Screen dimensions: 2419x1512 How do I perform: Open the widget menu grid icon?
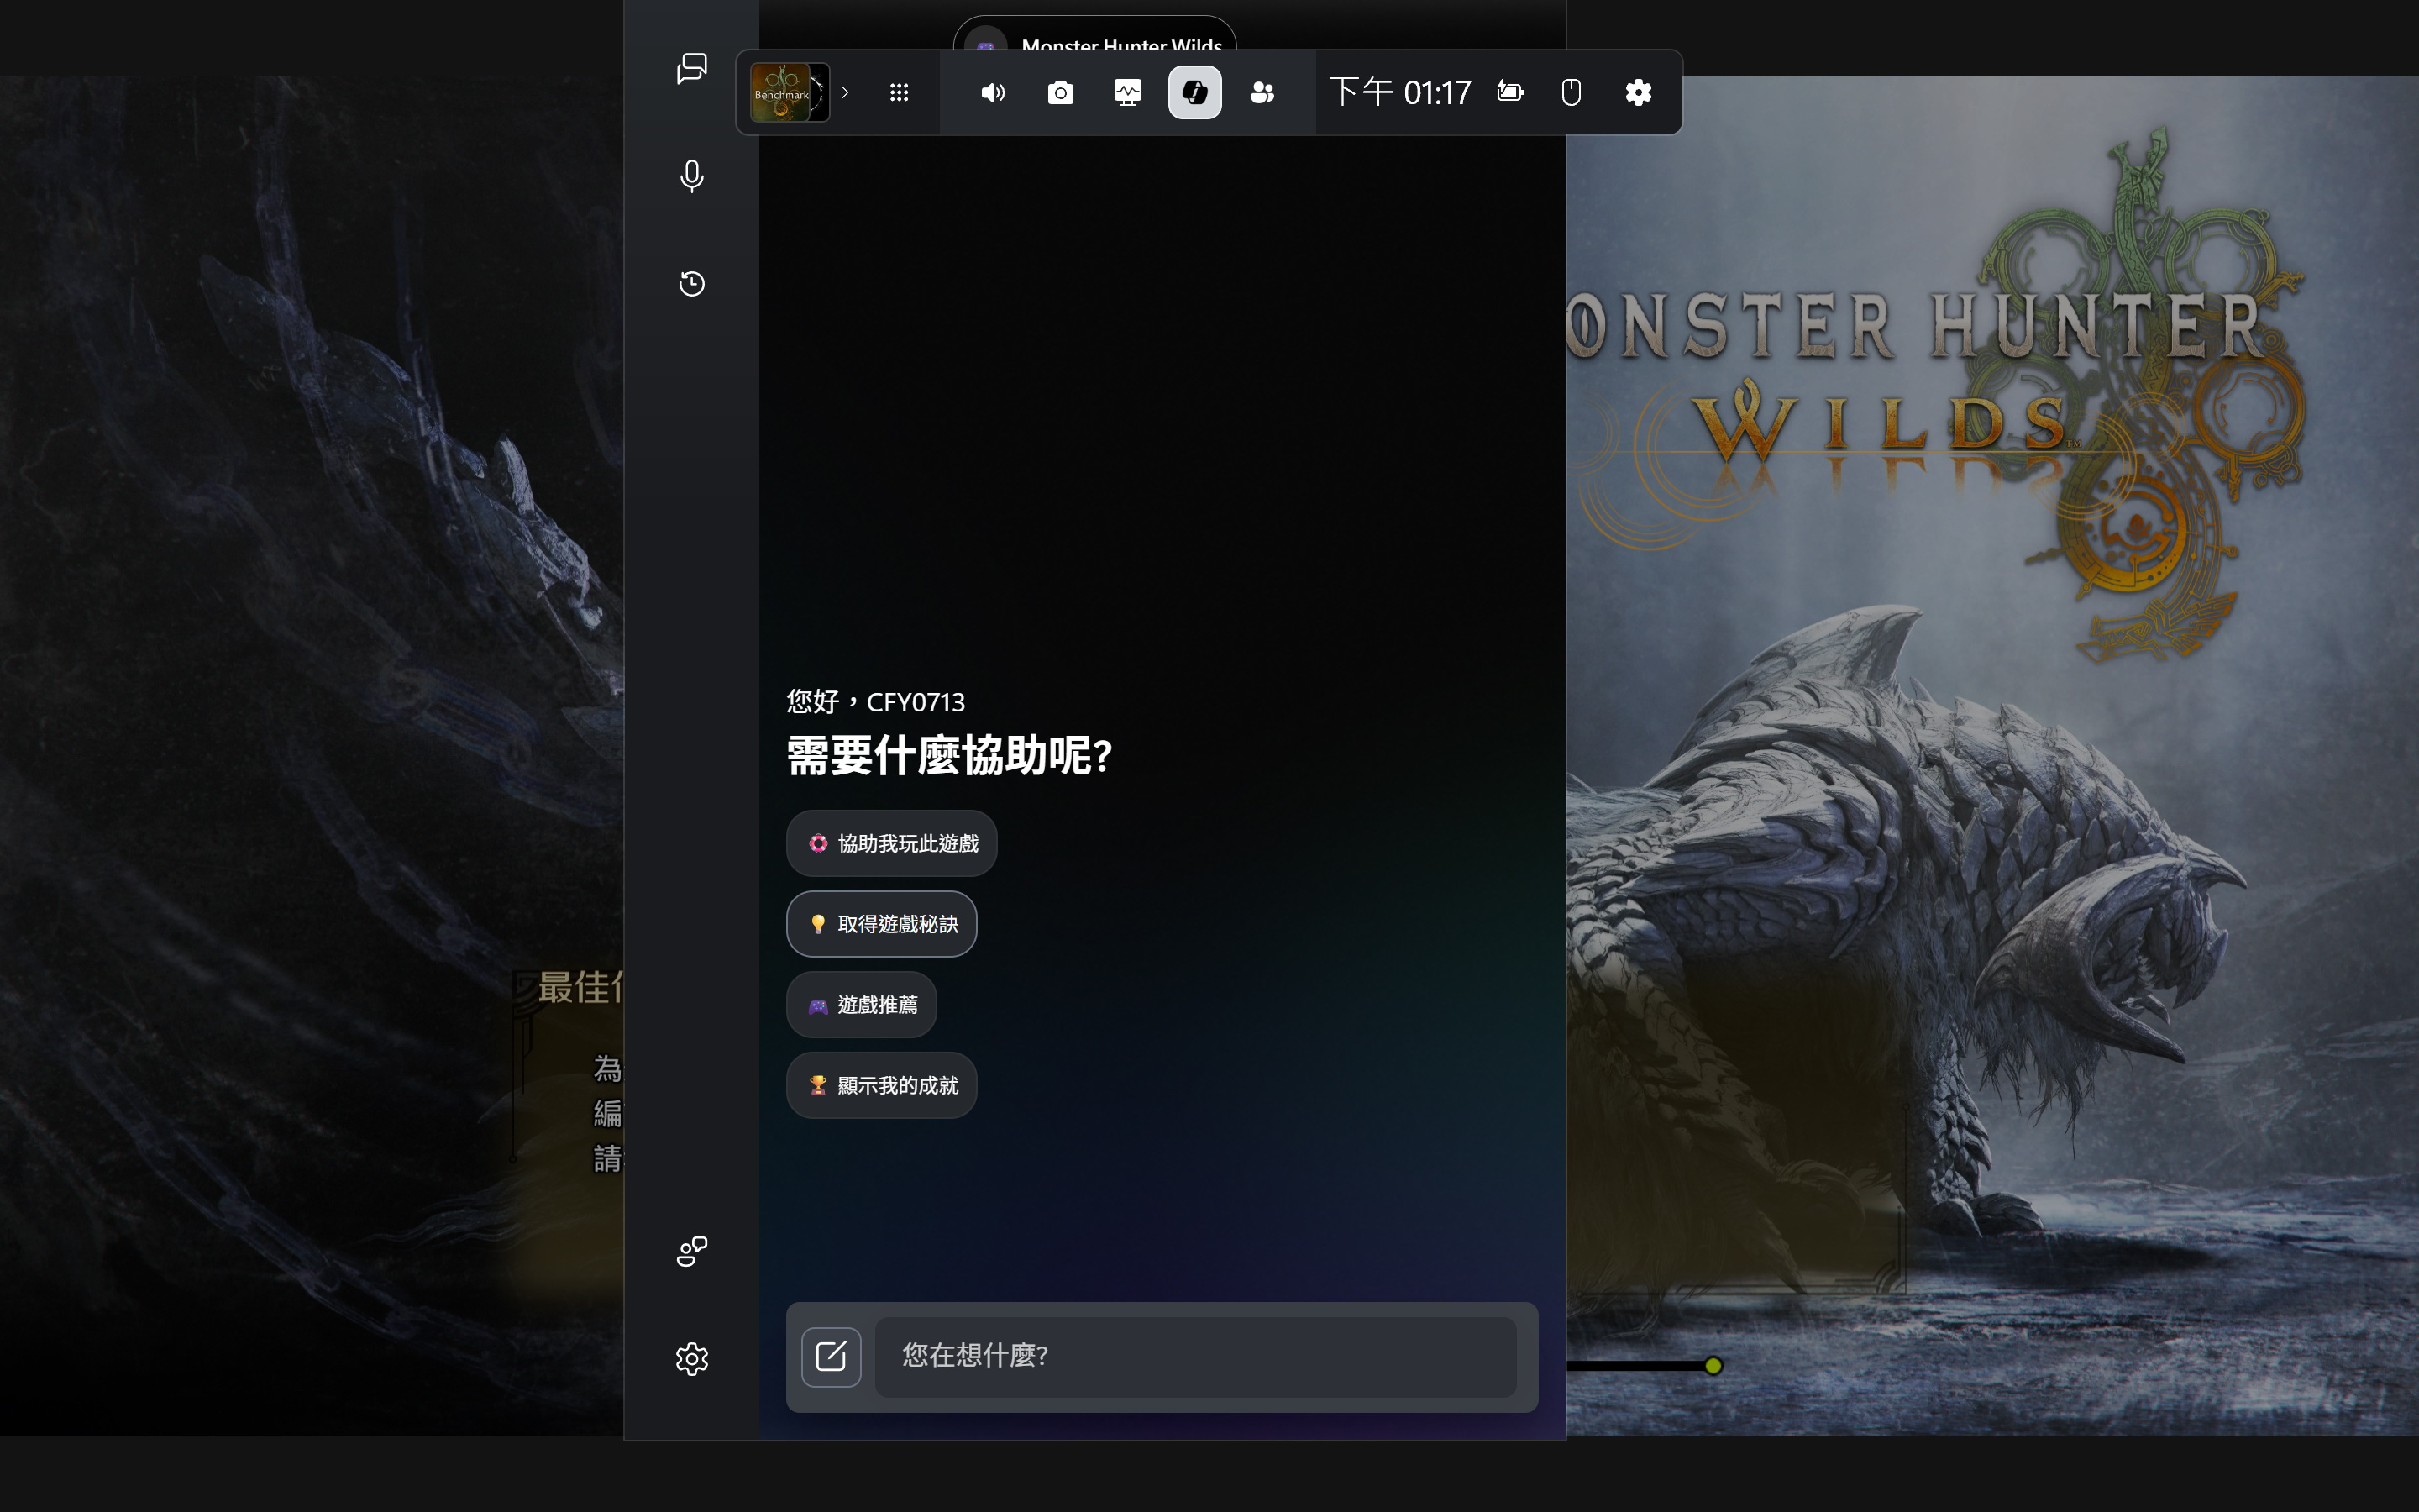point(899,93)
